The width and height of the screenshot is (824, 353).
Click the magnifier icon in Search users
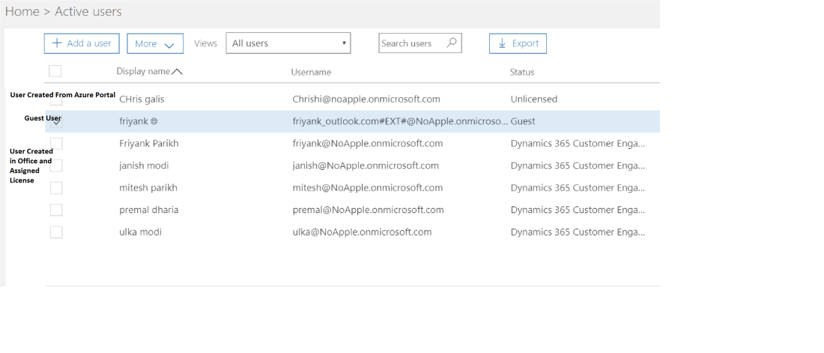pyautogui.click(x=451, y=43)
